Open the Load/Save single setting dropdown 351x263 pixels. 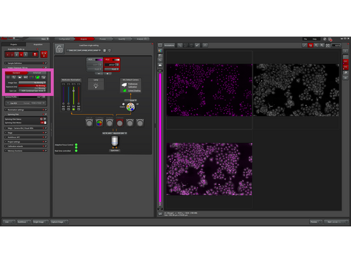84,50
